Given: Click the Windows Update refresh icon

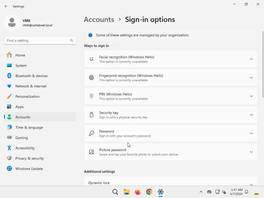Looking at the screenshot, I should coord(9,168).
